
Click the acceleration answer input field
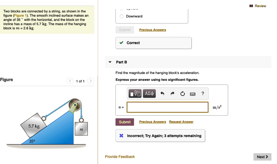[x=167, y=107]
